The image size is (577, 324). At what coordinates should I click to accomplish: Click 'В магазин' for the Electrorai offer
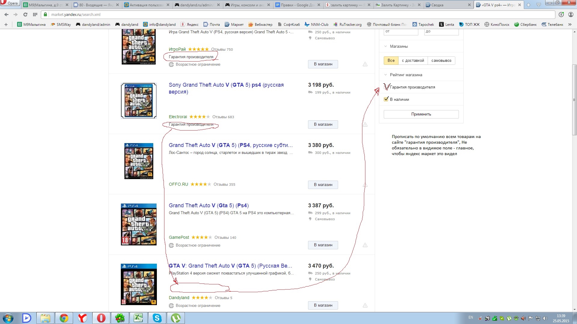[323, 124]
